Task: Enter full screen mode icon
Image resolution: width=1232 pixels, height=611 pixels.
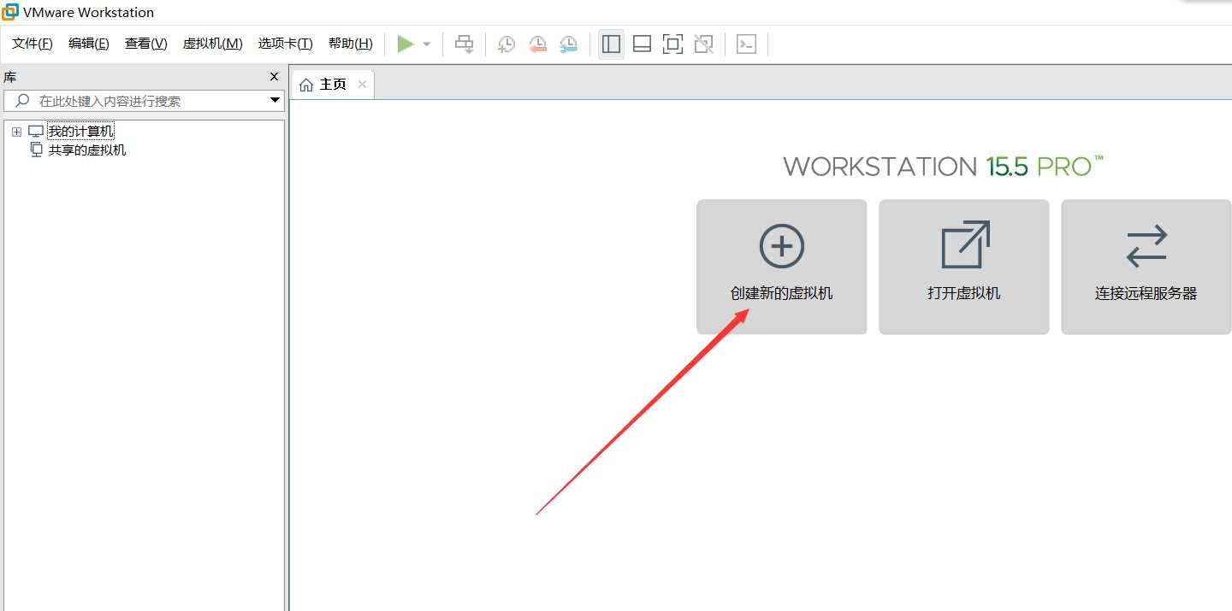Action: [673, 44]
